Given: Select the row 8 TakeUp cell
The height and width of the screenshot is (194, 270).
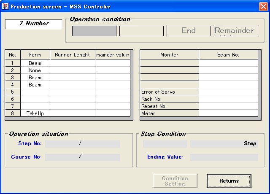Looking at the screenshot, I should [x=35, y=113].
